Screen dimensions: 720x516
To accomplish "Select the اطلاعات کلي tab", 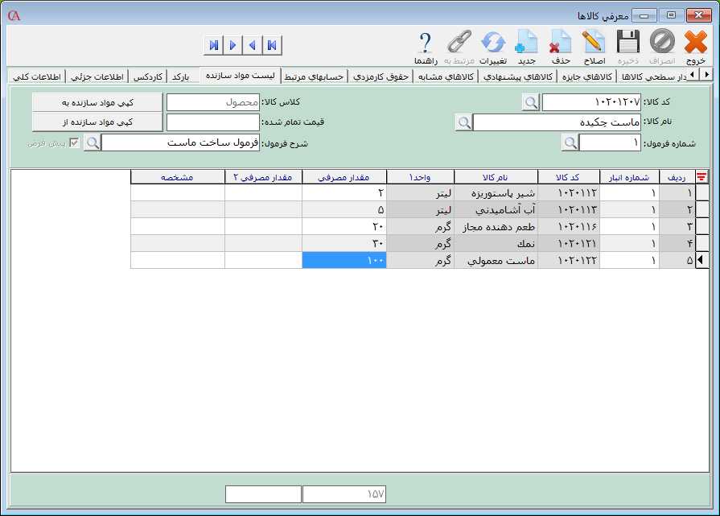I will [x=36, y=75].
